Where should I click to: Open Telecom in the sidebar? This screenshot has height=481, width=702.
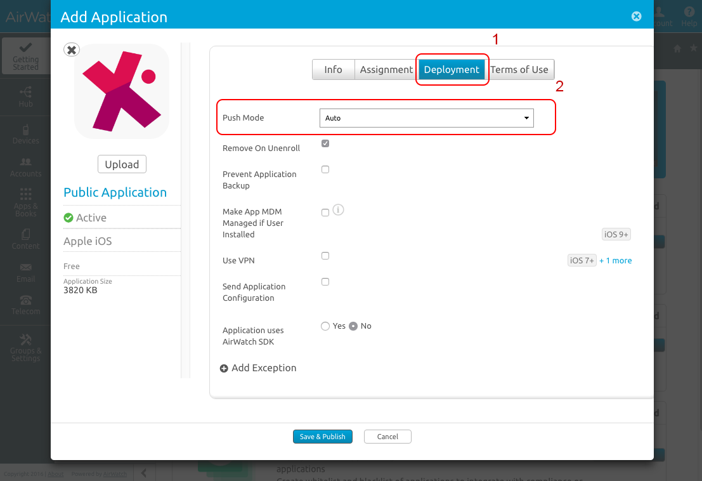25,305
